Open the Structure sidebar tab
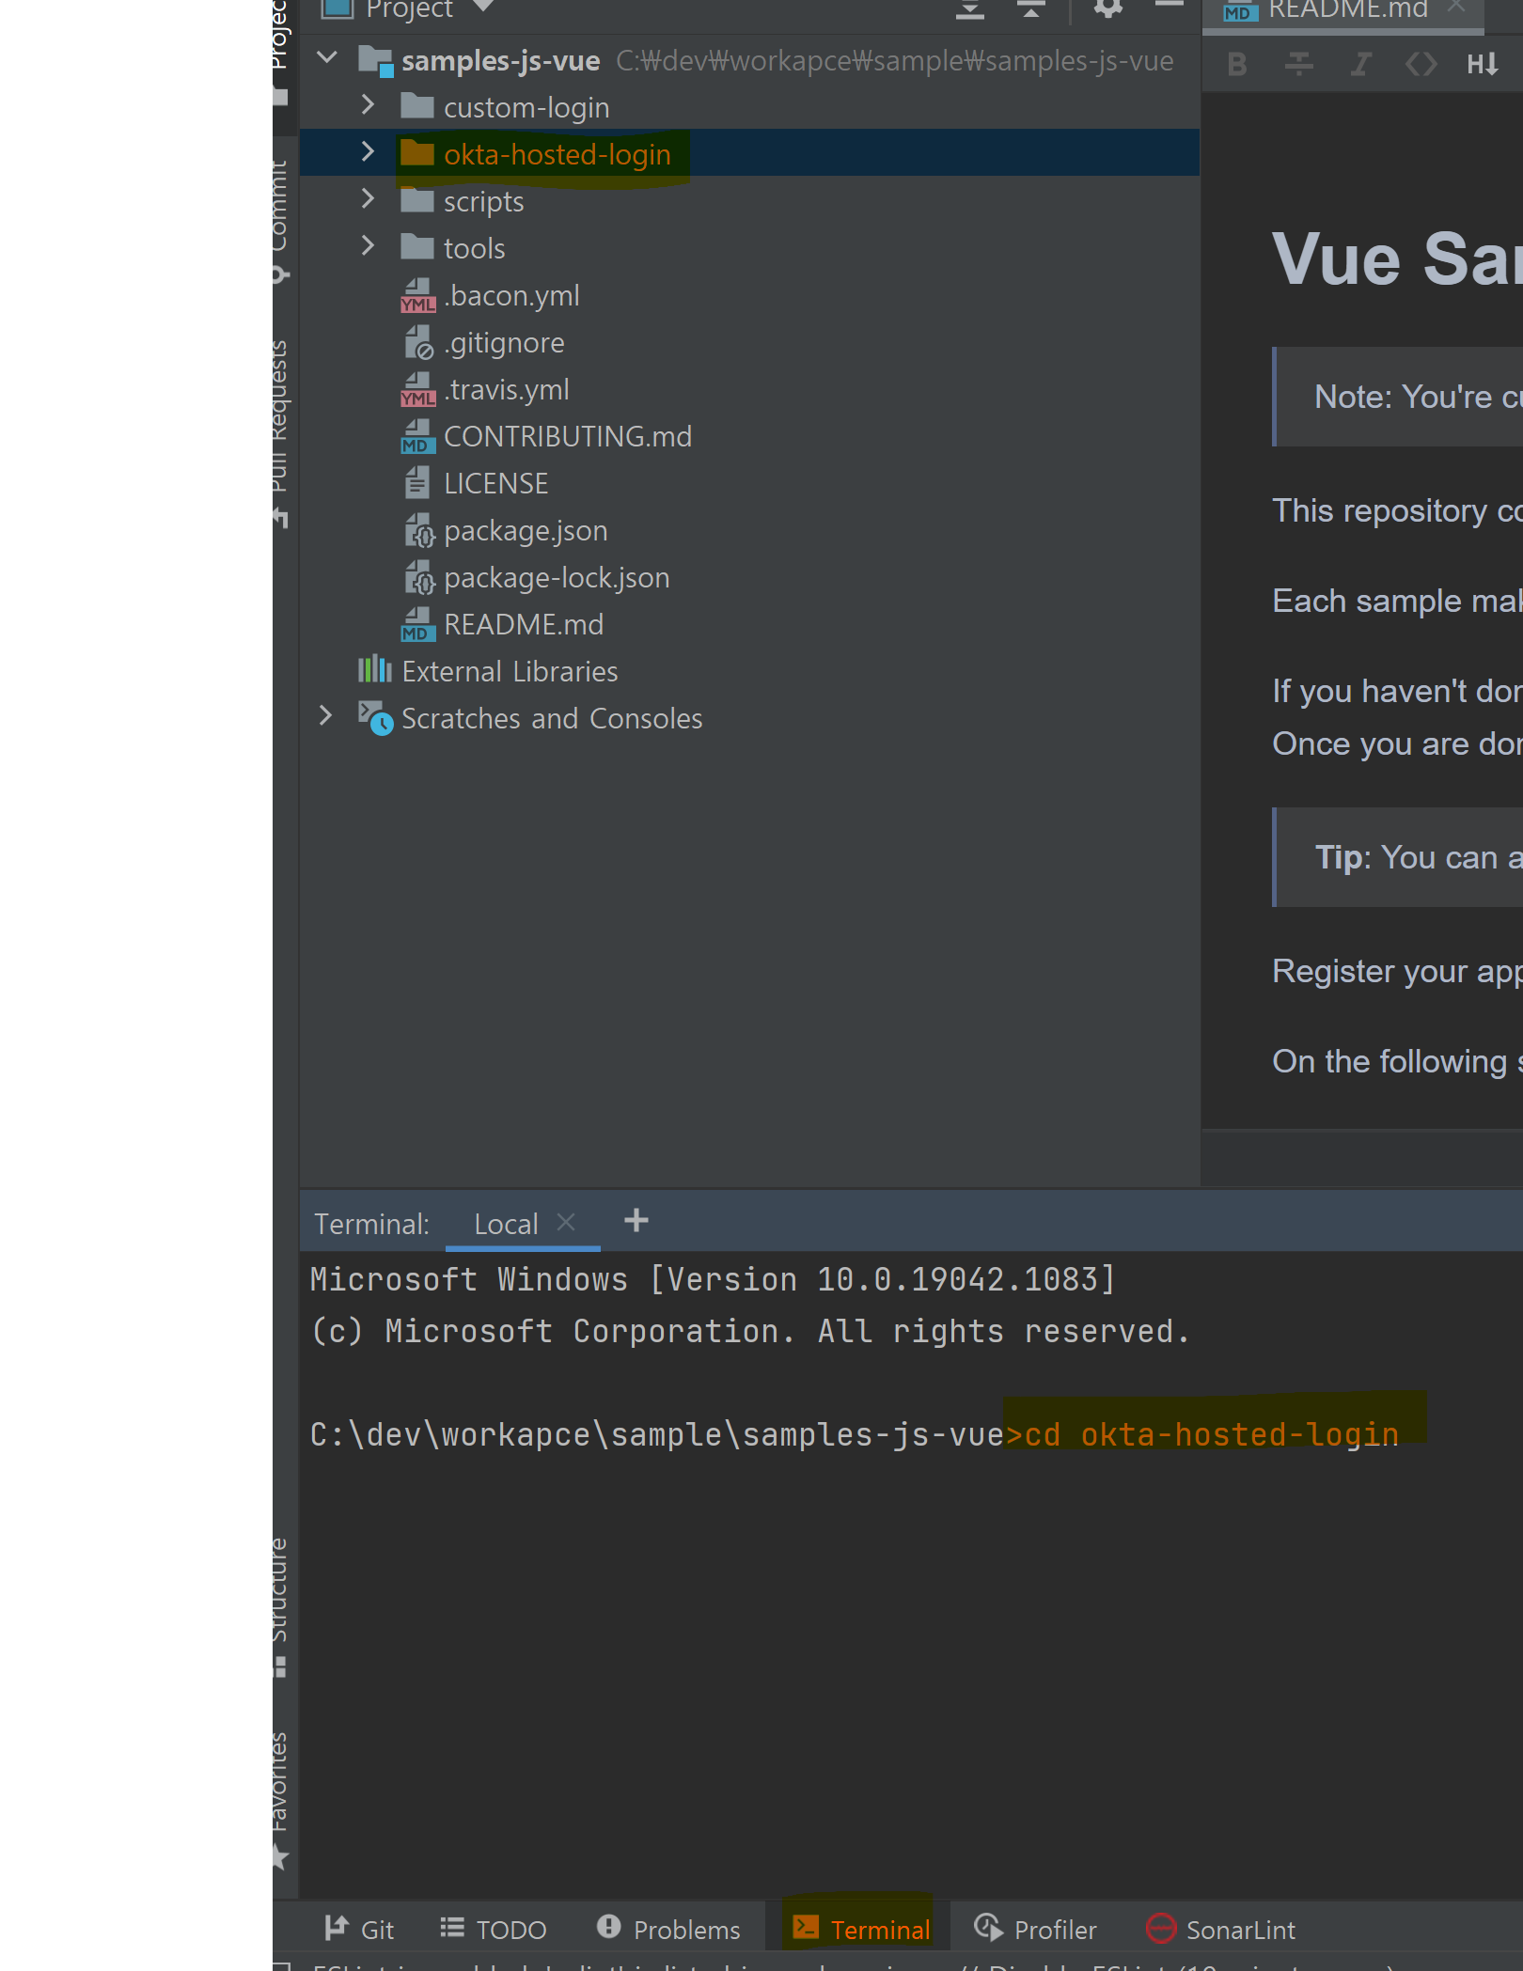The height and width of the screenshot is (1971, 1523). (x=280, y=1608)
